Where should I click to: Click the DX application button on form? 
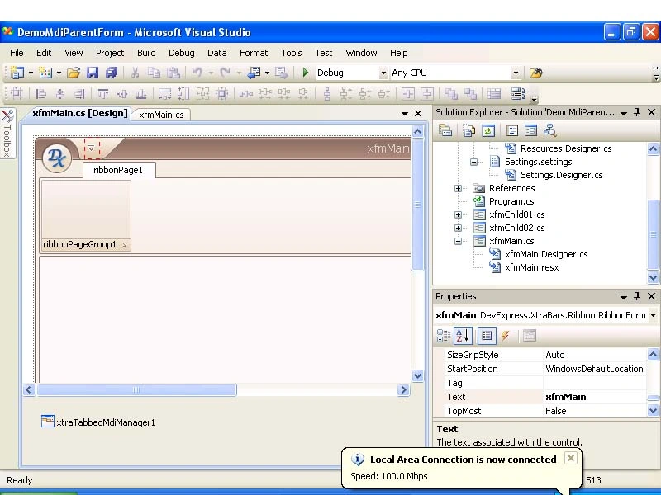(x=57, y=158)
